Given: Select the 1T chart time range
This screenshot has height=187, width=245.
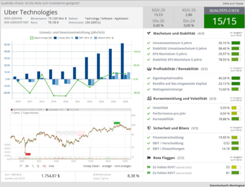Looking at the screenshot, I should 21,166.
